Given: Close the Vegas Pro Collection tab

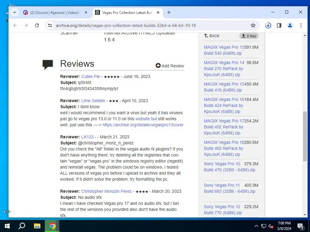Looking at the screenshot, I should (x=158, y=12).
